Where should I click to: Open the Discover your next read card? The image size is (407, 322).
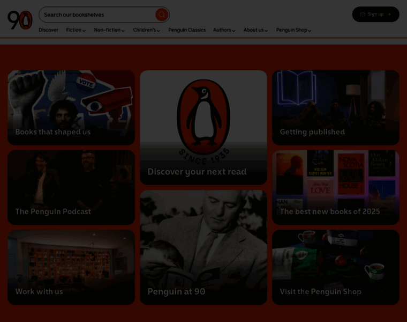[x=204, y=127]
